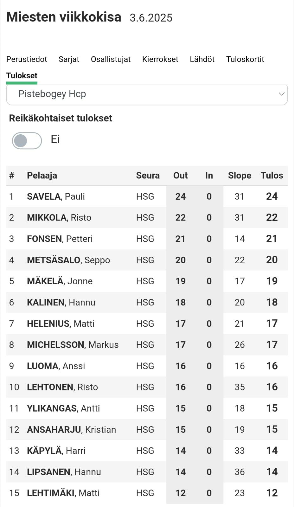This screenshot has height=507, width=294.
Task: Select METSÄSALO, Seppo in the list
Action: [147, 260]
